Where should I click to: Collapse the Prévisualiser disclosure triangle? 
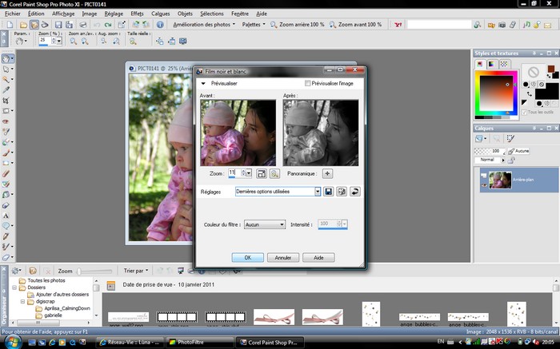point(203,83)
